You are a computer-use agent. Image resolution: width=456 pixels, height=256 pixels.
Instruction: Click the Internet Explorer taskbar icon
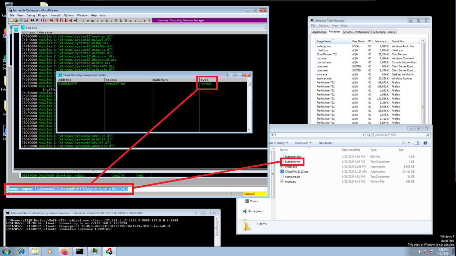tap(21, 251)
